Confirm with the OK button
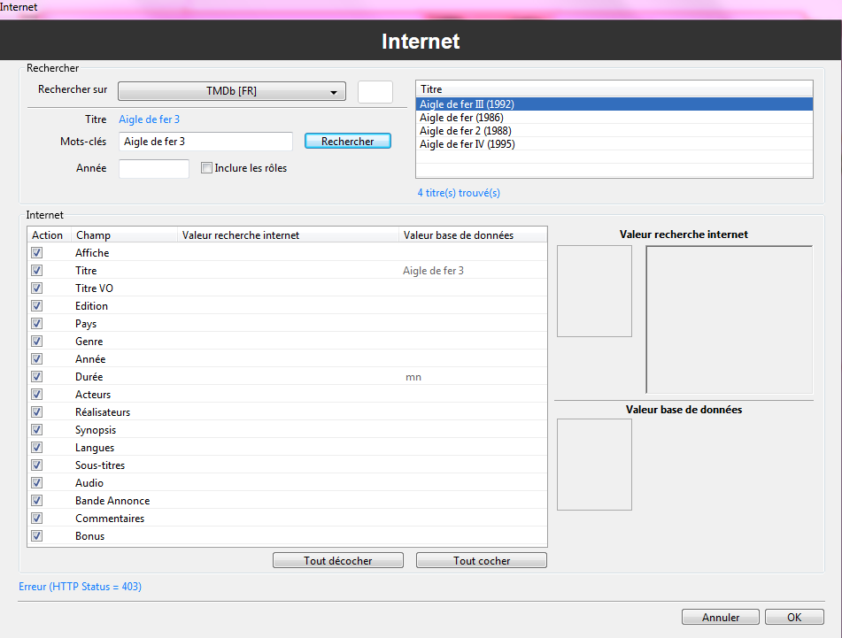The height and width of the screenshot is (638, 842). (794, 618)
